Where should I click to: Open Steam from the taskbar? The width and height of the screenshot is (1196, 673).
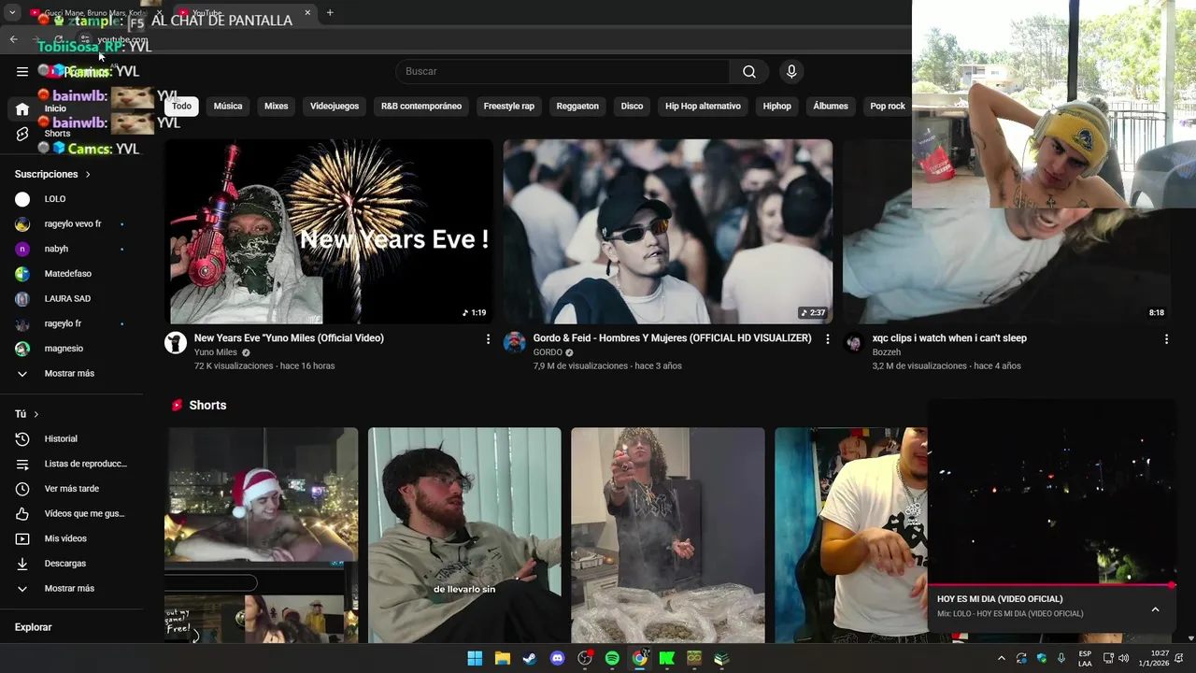click(530, 658)
